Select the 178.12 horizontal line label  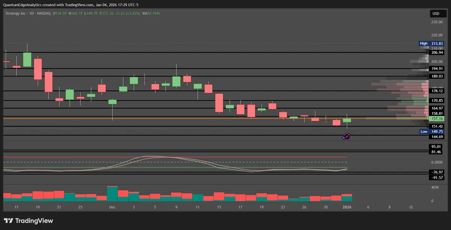point(436,91)
